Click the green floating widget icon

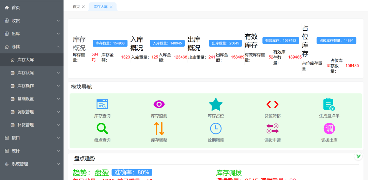pyautogui.click(x=358, y=157)
